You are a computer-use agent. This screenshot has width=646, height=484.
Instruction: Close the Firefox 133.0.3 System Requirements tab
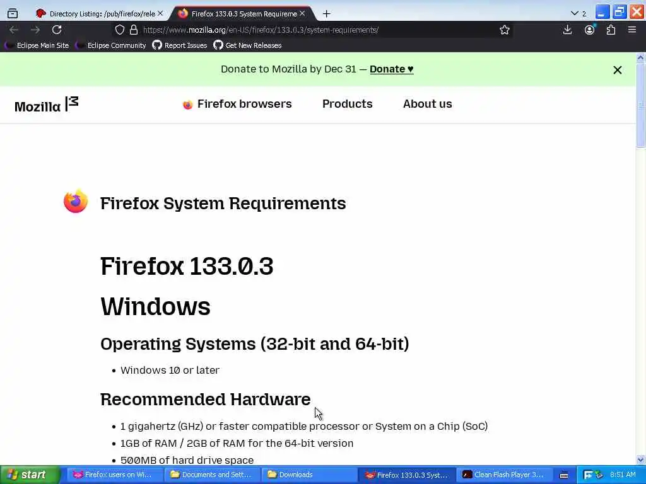click(x=302, y=13)
